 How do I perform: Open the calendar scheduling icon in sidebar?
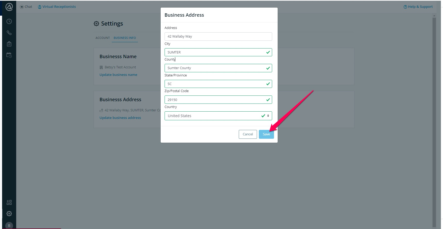[9, 55]
